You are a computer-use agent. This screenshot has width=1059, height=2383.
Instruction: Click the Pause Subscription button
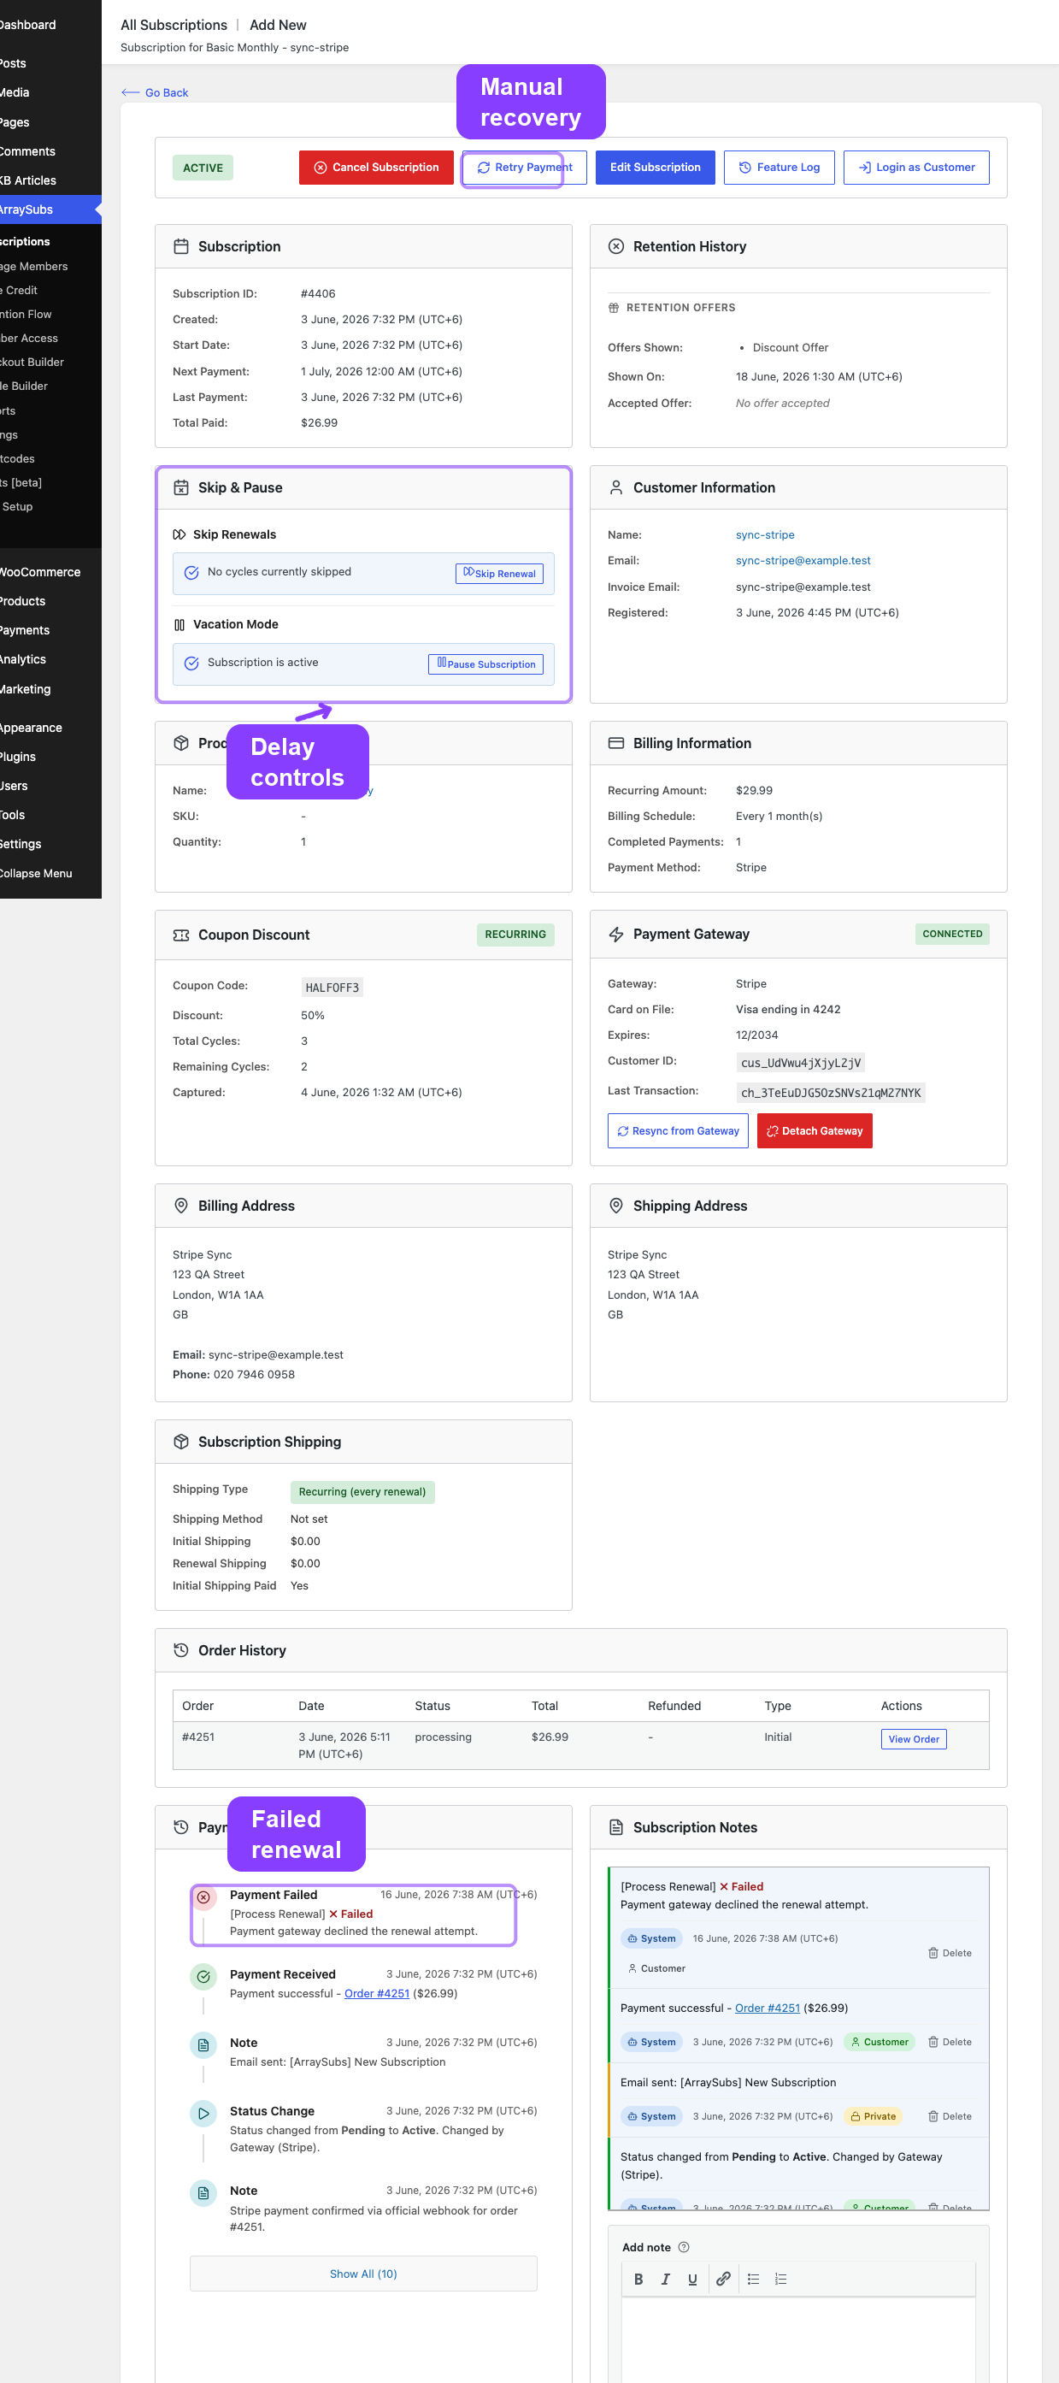(485, 664)
